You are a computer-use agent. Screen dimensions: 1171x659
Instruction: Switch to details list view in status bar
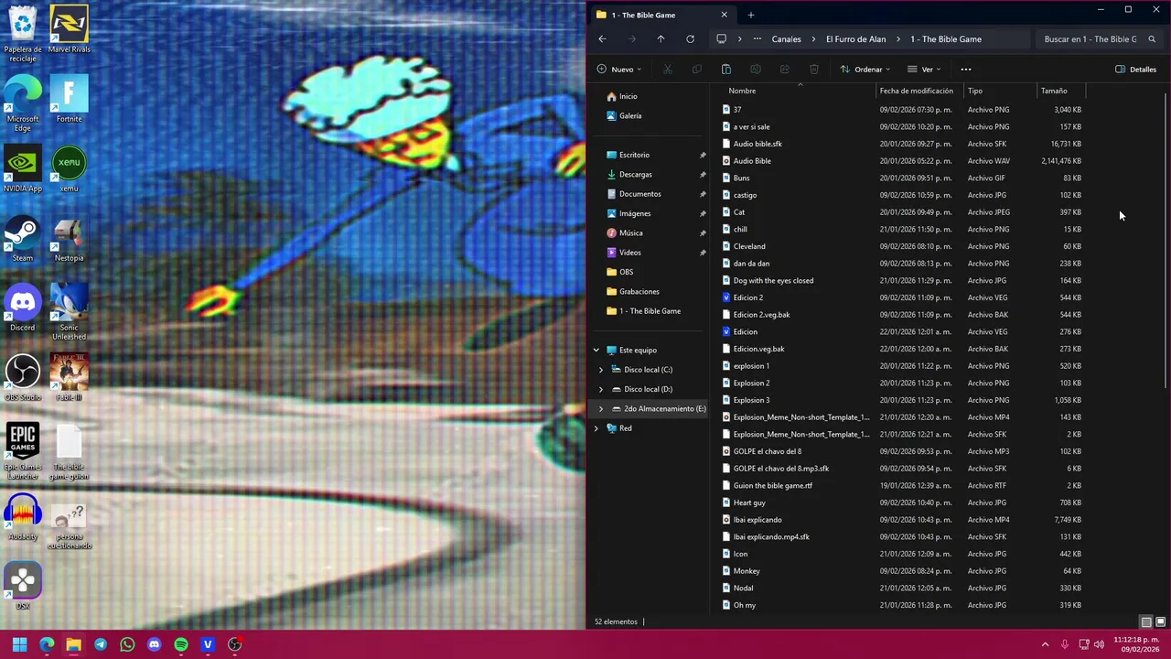point(1146,622)
